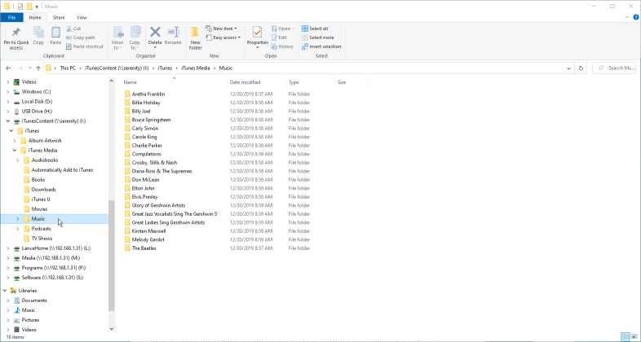Open Properties from the ribbon
Viewport: 641px width, 342px height.
[x=257, y=37]
